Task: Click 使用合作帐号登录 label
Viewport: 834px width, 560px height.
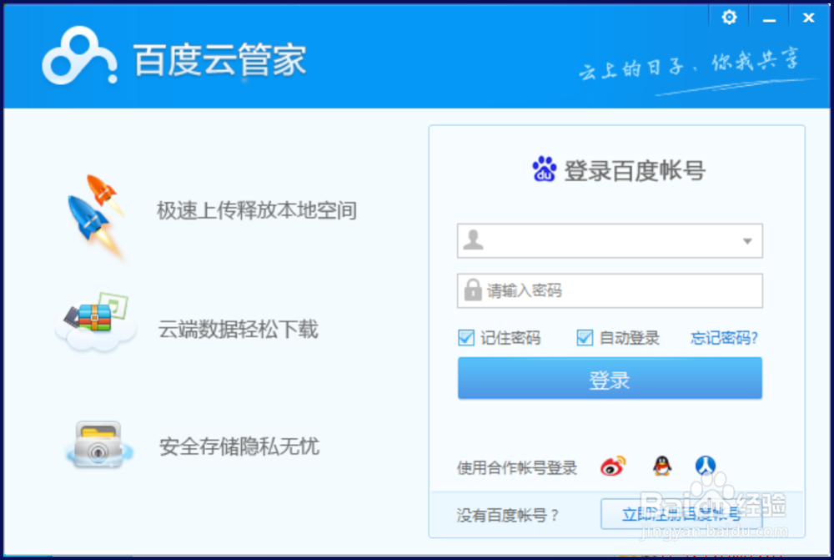Action: 517,468
